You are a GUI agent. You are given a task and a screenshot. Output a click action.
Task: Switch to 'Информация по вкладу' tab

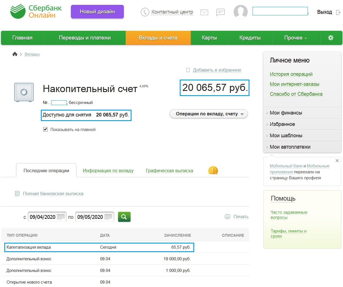click(108, 170)
